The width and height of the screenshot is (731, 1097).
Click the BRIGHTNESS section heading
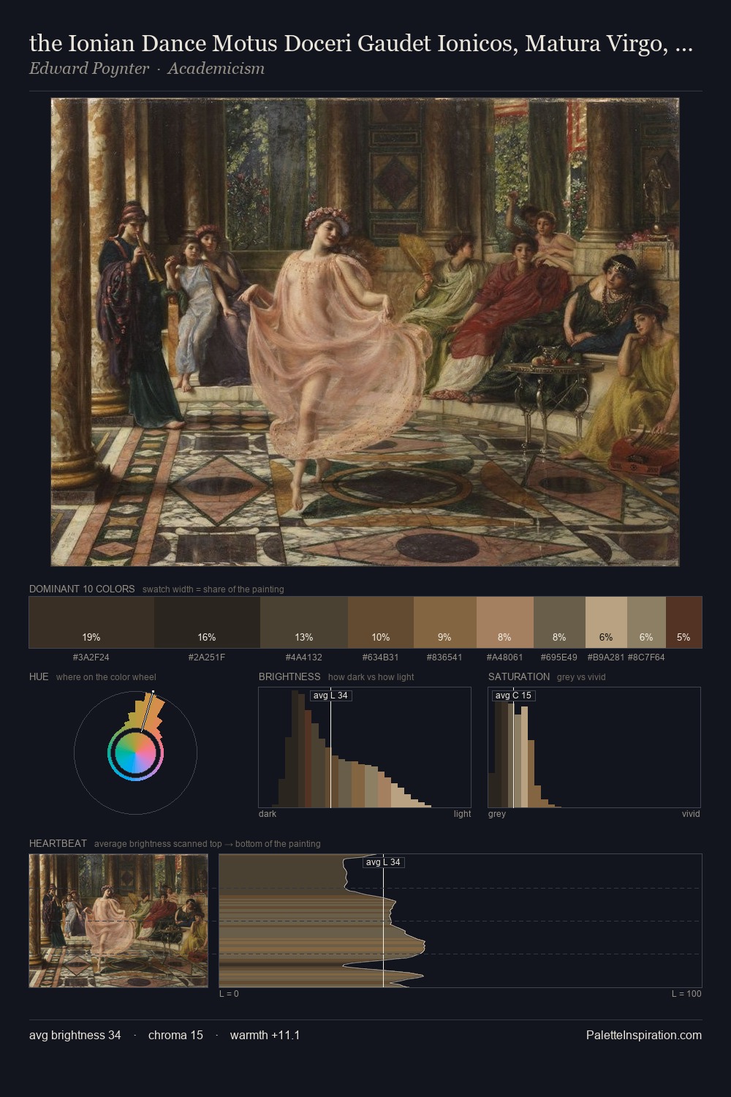[289, 676]
